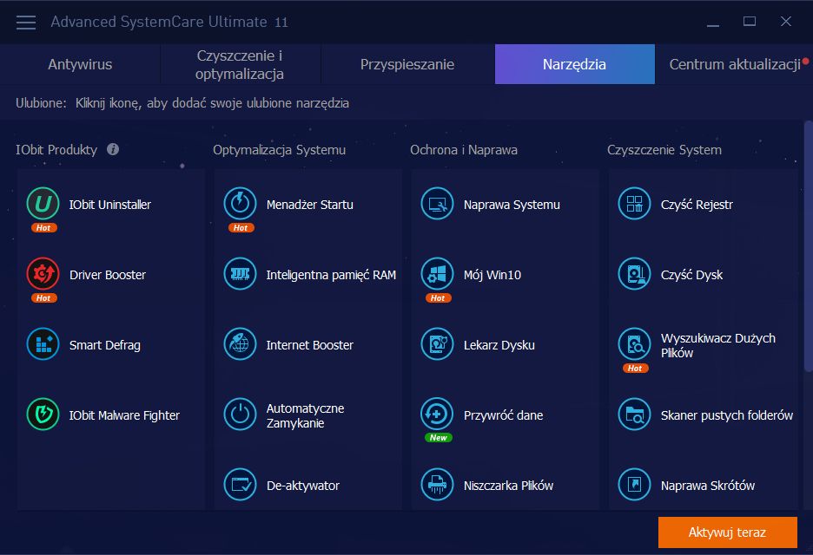Click the Mój Win10 label
Screen dimensions: 813x555
tap(492, 275)
